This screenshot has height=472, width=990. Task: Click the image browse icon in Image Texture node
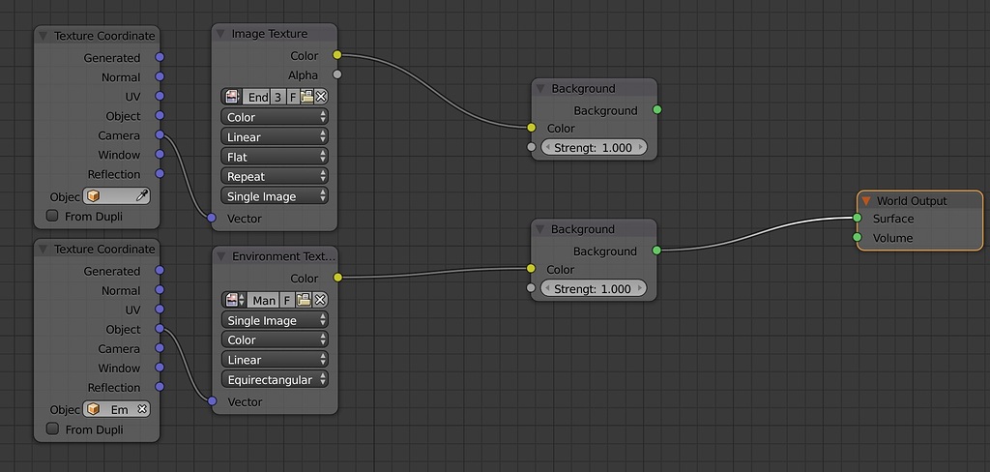[x=232, y=97]
